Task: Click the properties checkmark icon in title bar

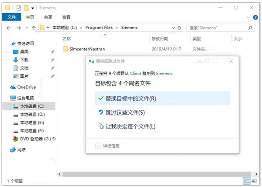Action: 19,8
